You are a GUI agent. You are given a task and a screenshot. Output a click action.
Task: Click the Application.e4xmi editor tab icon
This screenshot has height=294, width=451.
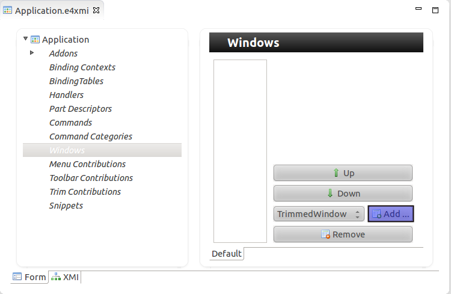8,10
